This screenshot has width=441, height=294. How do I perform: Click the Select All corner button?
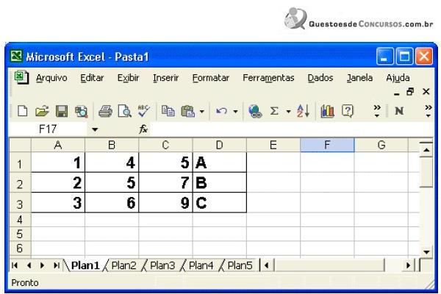[20, 146]
